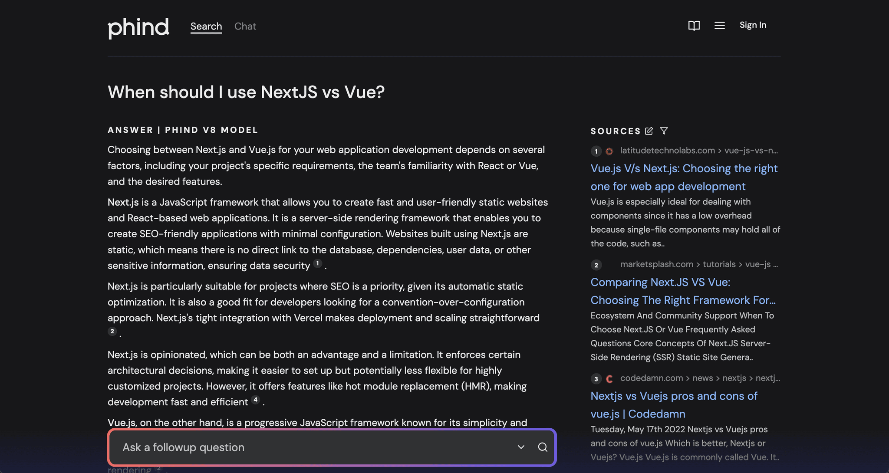Switch to the Chat tab
The width and height of the screenshot is (889, 473).
pos(245,26)
